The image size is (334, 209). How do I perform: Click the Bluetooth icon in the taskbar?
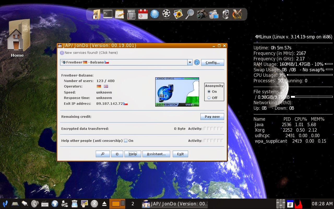pyautogui.click(x=94, y=204)
